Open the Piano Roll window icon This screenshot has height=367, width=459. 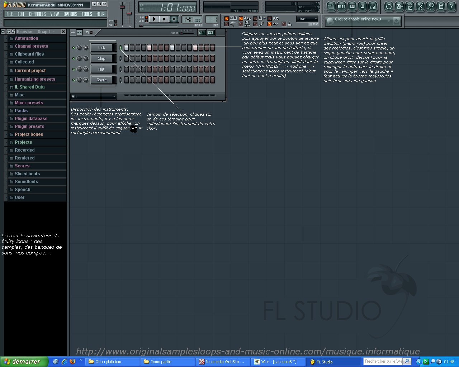pos(352,6)
